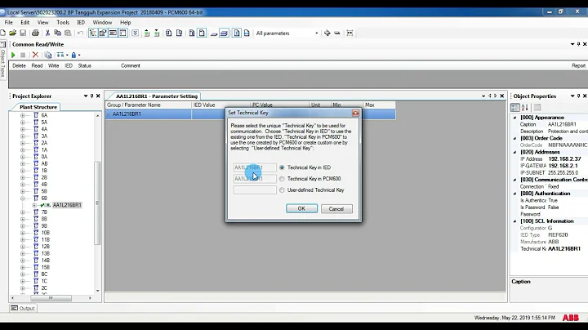The width and height of the screenshot is (588, 330).
Task: Click the IED Type value REF620
Action: click(x=558, y=234)
